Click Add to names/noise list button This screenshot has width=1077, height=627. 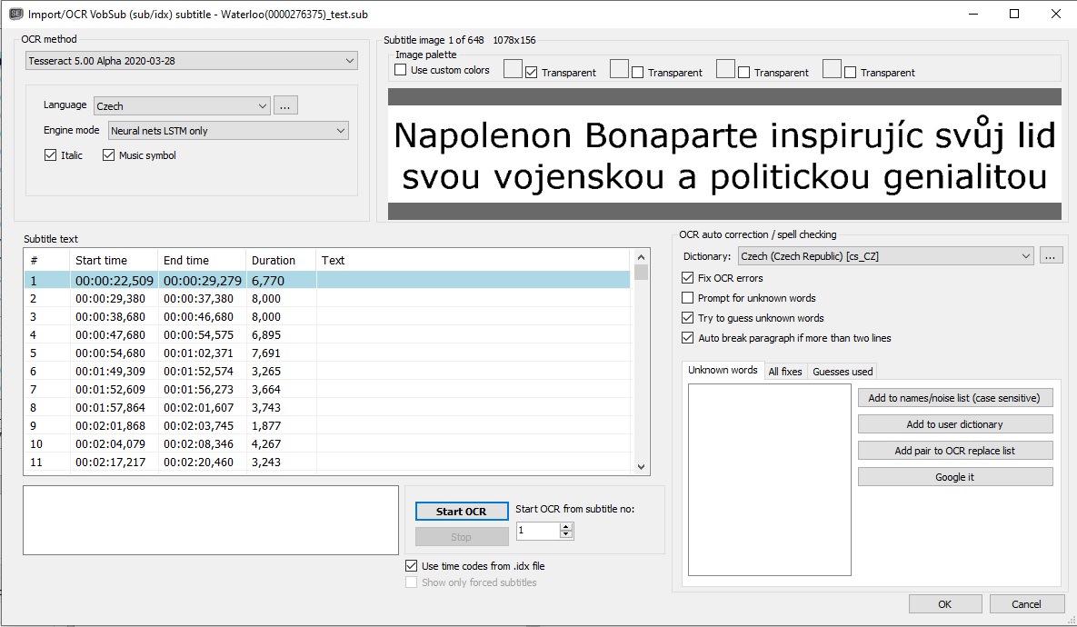click(x=954, y=398)
